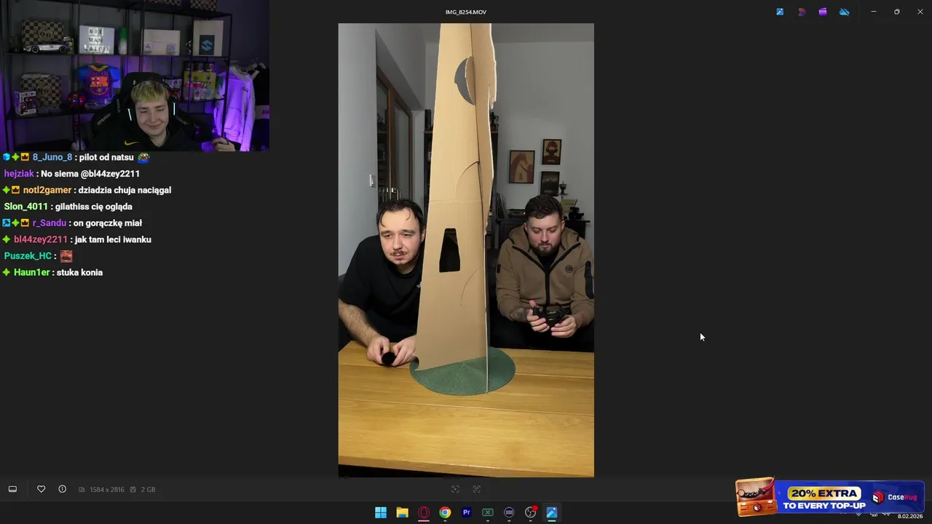Click the Designer app icon in title bar
The image size is (932, 524).
click(x=802, y=12)
